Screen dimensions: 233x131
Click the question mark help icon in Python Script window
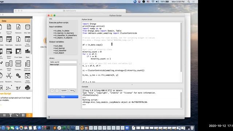(x=49, y=117)
